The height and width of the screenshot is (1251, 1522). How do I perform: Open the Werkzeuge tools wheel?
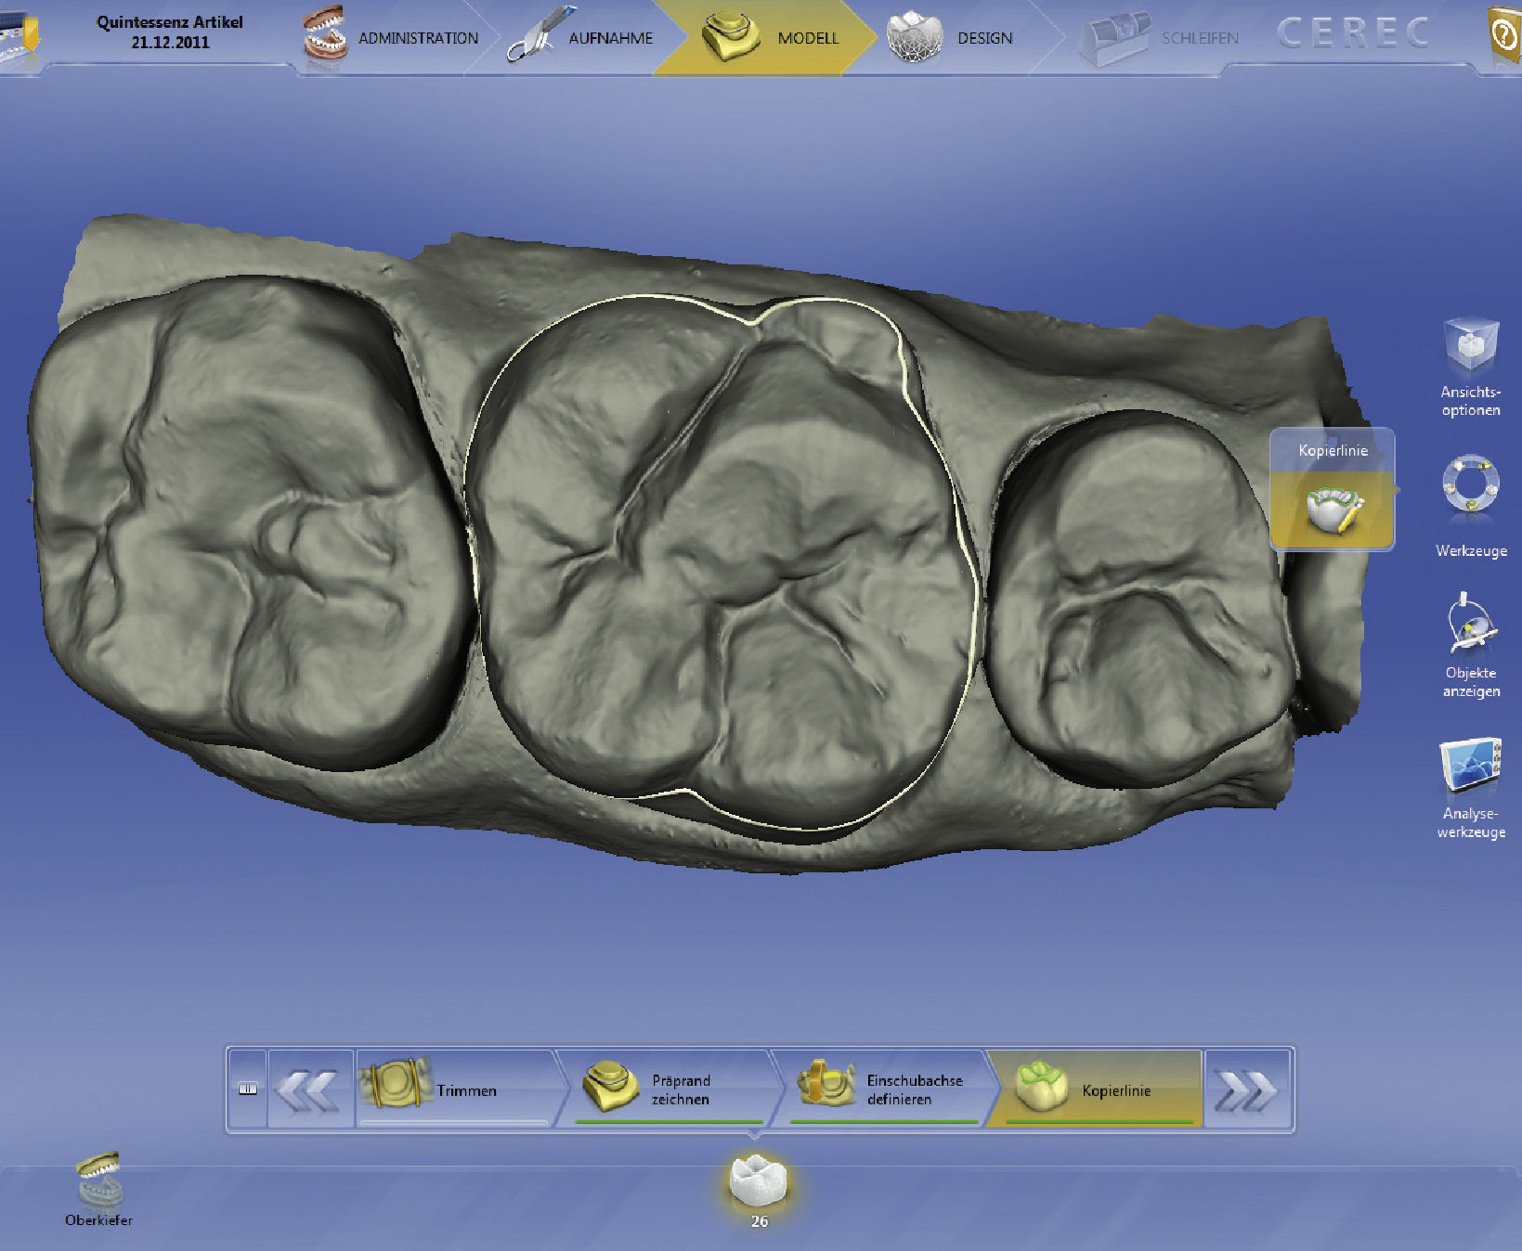[x=1470, y=484]
